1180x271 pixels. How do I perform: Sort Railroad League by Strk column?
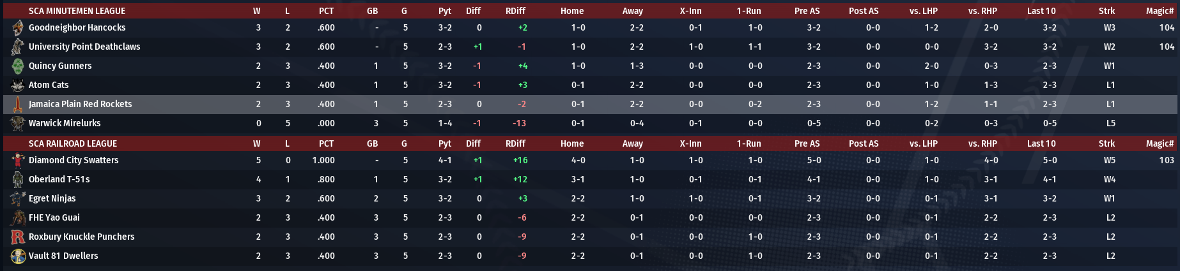tap(1106, 143)
